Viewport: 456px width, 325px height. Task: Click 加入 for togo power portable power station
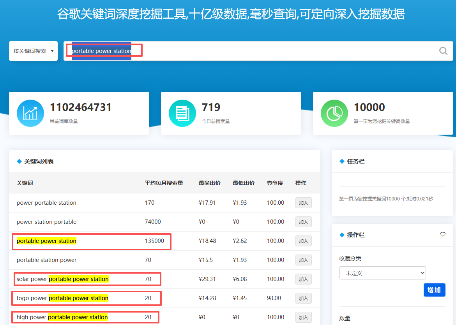(303, 298)
